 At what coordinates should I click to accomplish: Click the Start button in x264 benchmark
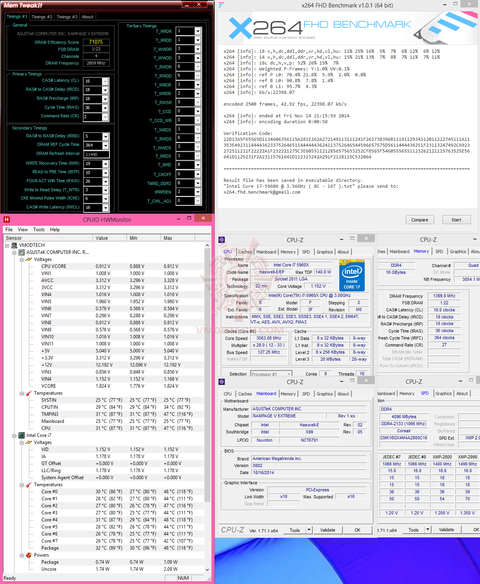point(456,220)
